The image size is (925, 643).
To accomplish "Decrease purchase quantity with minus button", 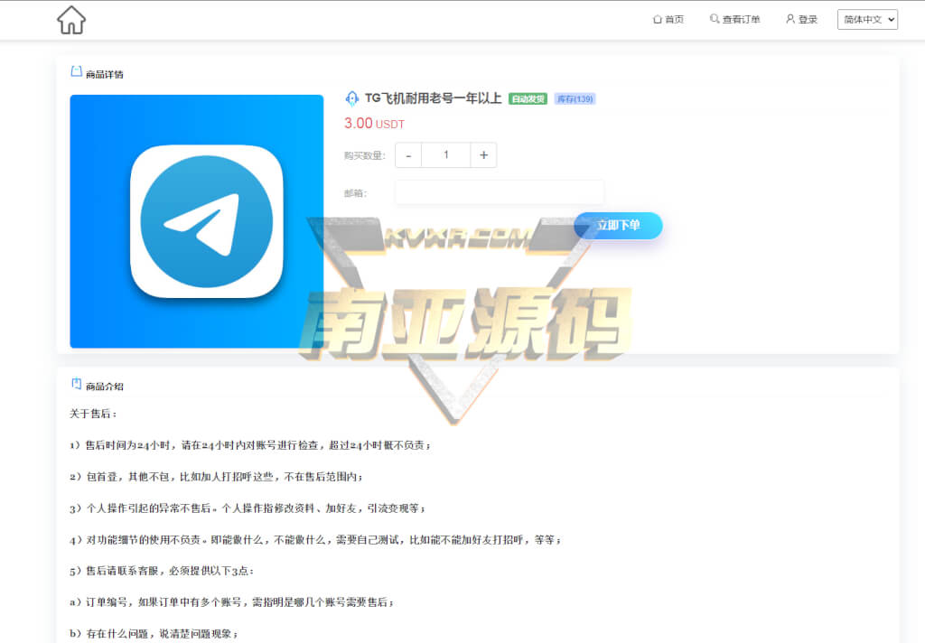I will pyautogui.click(x=408, y=155).
